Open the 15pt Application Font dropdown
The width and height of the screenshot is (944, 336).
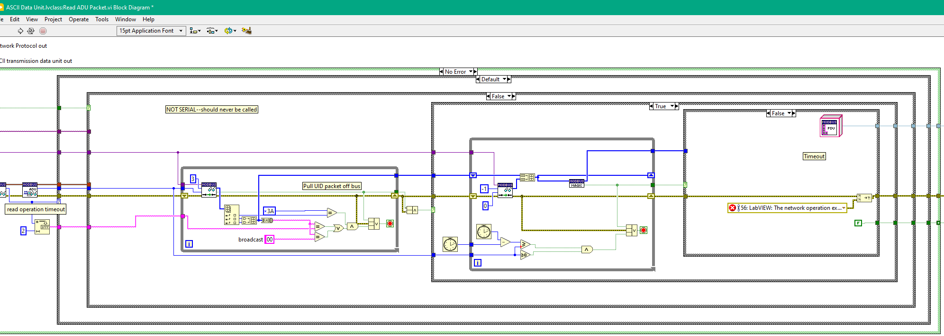pos(151,31)
